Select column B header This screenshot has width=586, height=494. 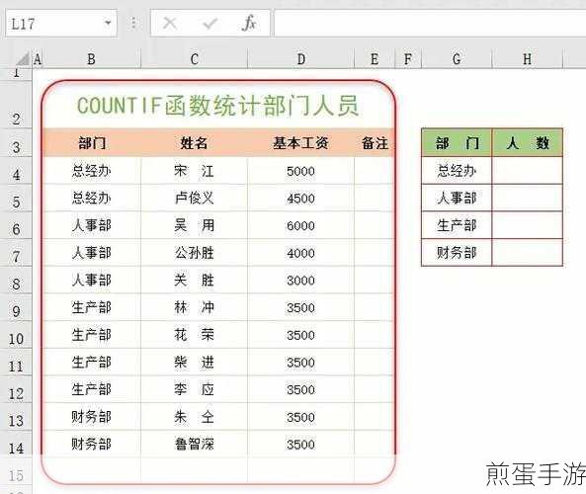pyautogui.click(x=92, y=58)
